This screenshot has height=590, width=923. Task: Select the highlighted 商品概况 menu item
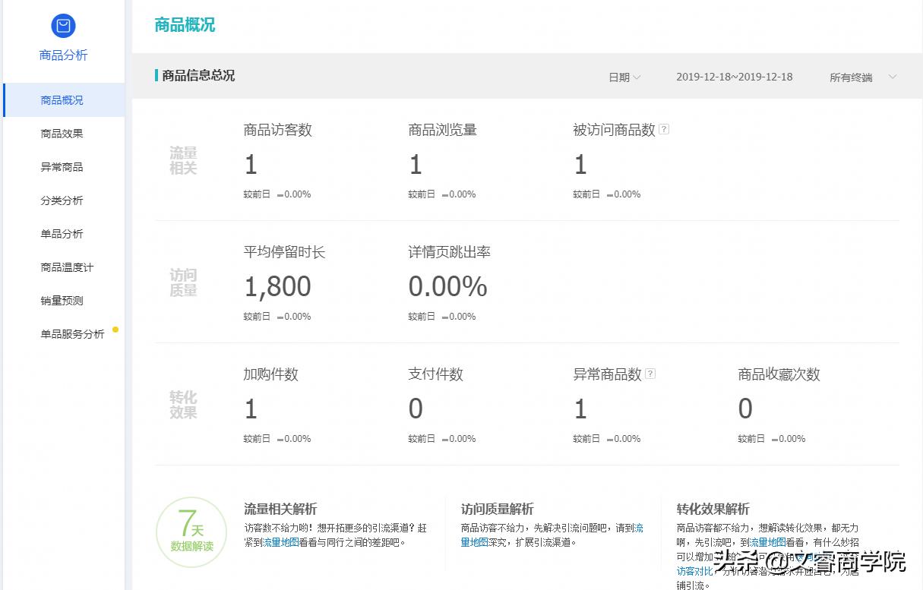pos(62,99)
